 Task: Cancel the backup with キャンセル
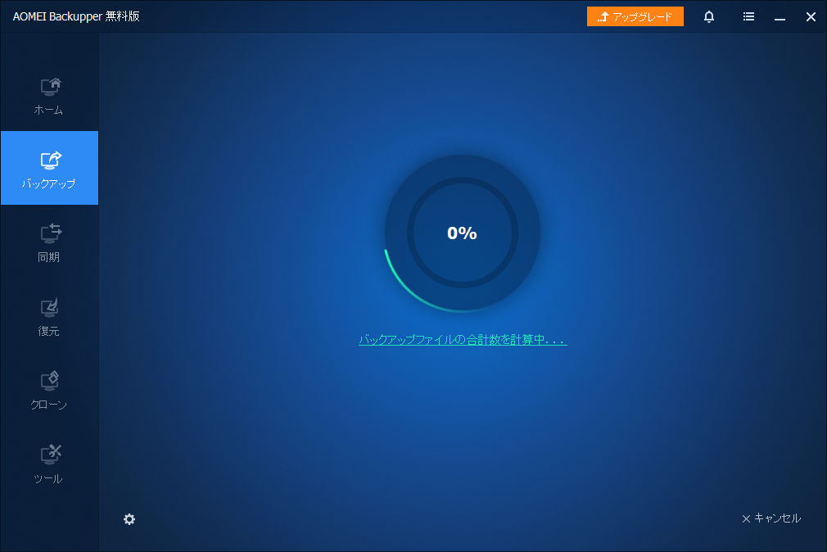pos(771,518)
